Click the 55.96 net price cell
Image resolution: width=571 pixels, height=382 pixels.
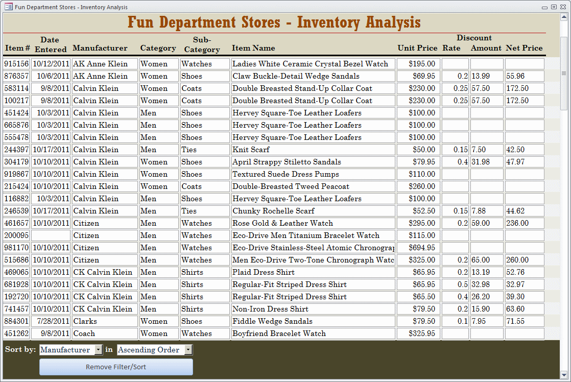525,76
